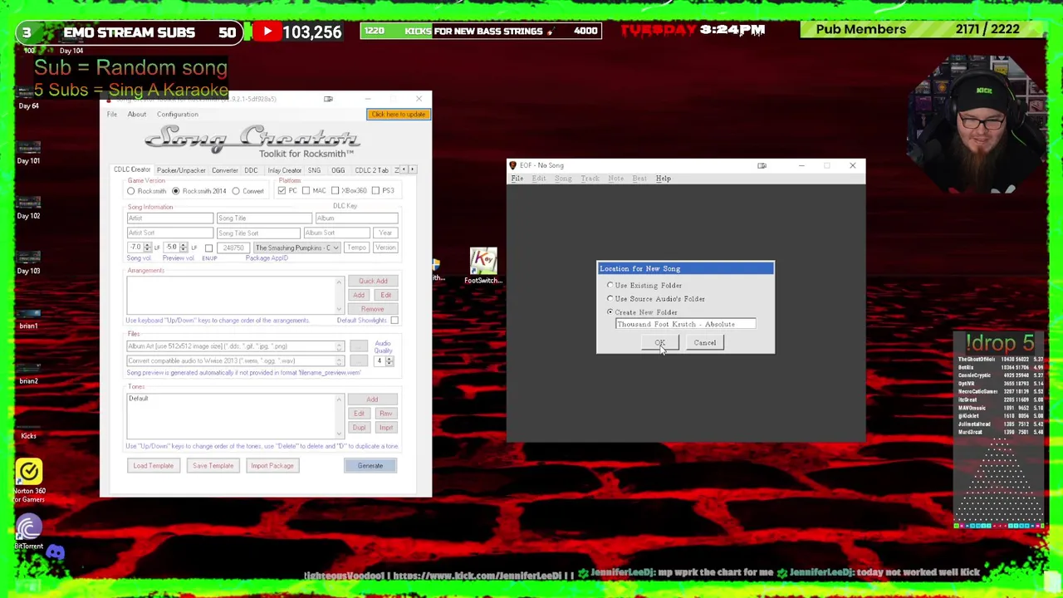
Task: Remove the selected arrangement
Action: pyautogui.click(x=373, y=310)
